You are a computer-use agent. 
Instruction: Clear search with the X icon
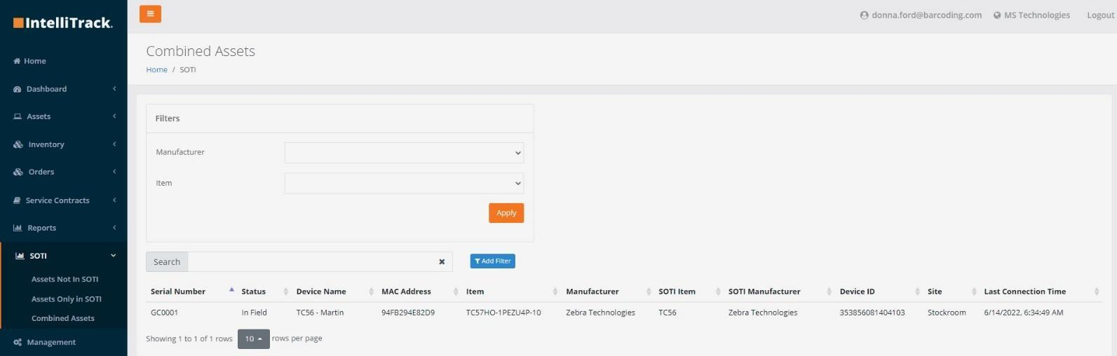pyautogui.click(x=442, y=262)
